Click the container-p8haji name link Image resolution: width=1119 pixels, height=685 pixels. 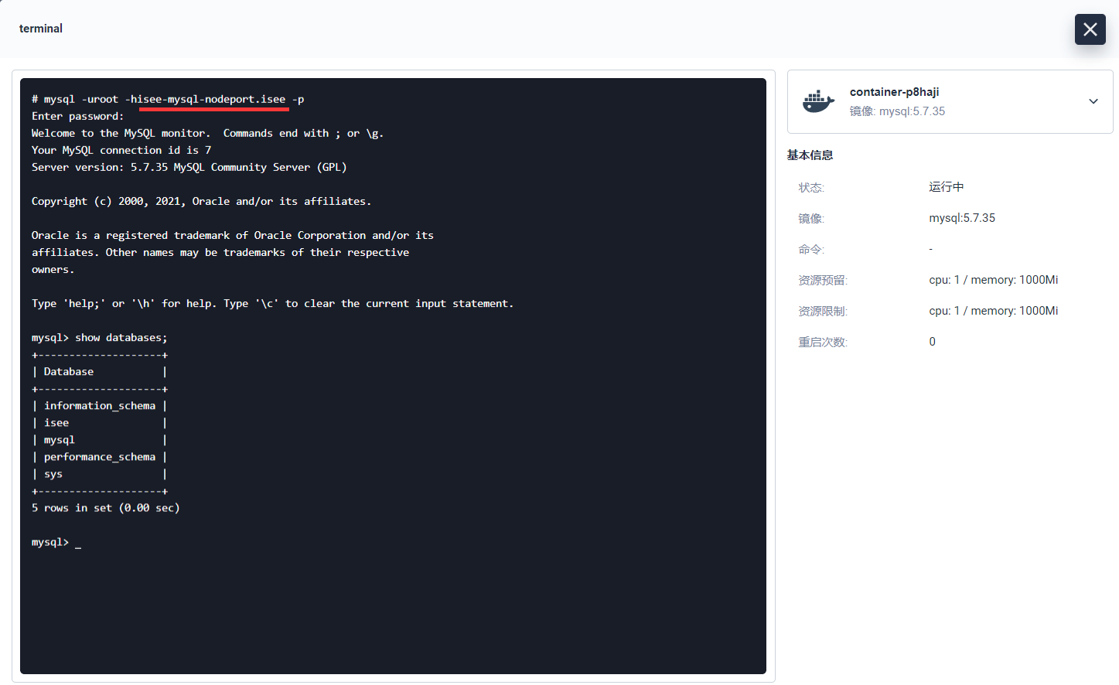pyautogui.click(x=894, y=91)
